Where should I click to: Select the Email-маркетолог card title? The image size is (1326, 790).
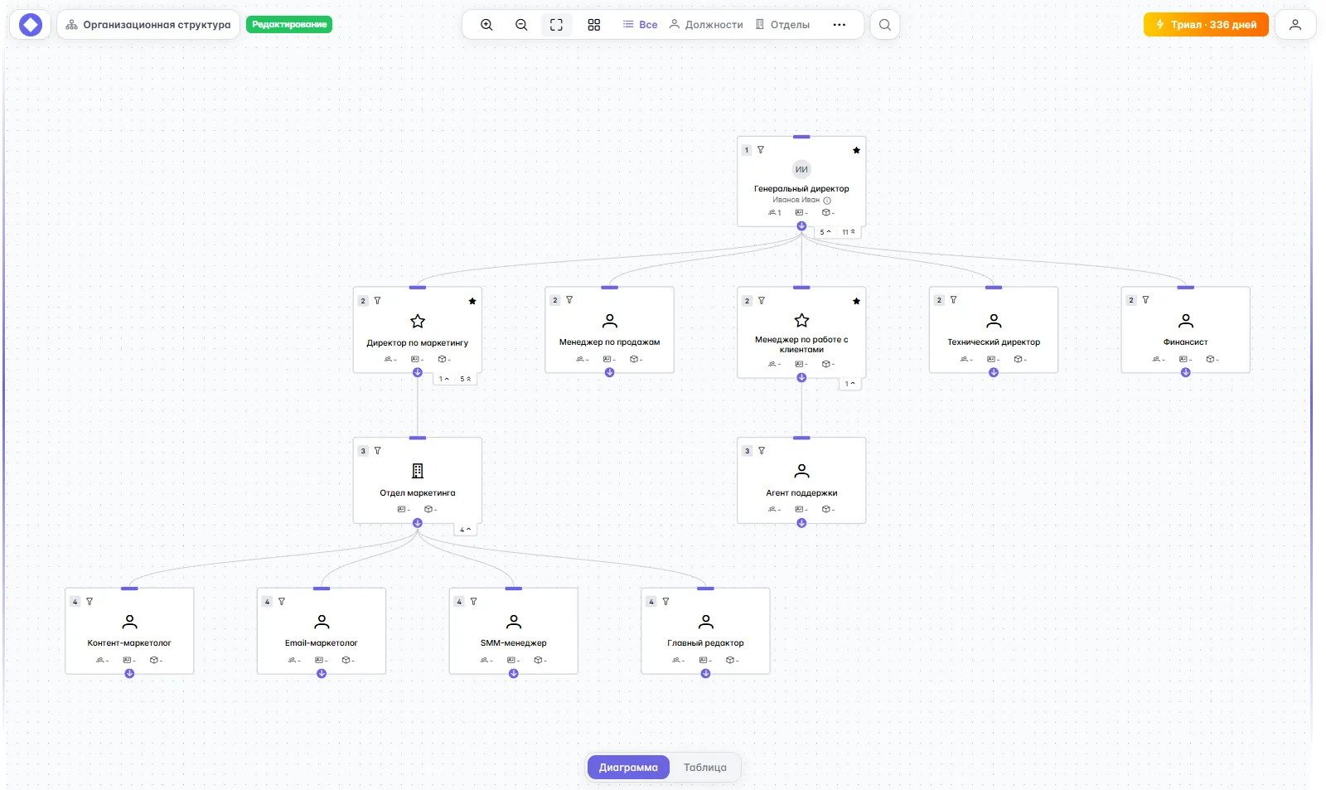[x=322, y=643]
